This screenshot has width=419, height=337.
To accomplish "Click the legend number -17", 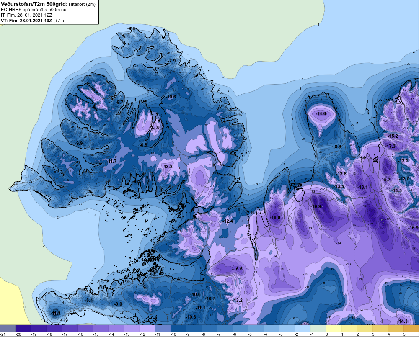I will [65, 334].
